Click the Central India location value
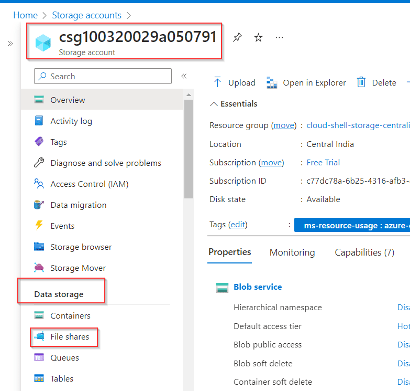Viewport: 410px width, 391px height. tap(330, 144)
